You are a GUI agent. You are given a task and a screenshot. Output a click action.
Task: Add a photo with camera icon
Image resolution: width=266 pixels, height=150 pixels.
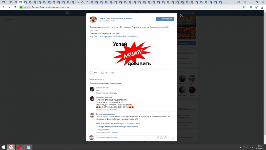click(161, 137)
